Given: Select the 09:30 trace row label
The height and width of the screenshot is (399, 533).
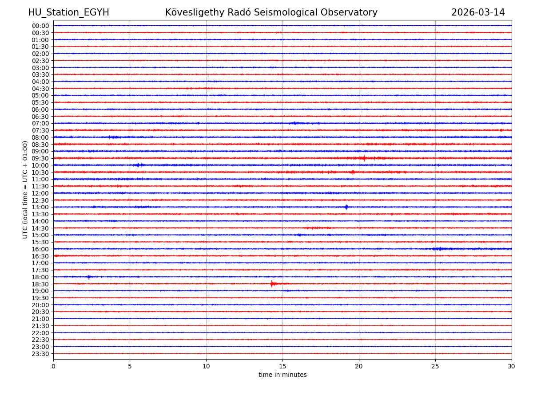Looking at the screenshot, I should (x=40, y=158).
